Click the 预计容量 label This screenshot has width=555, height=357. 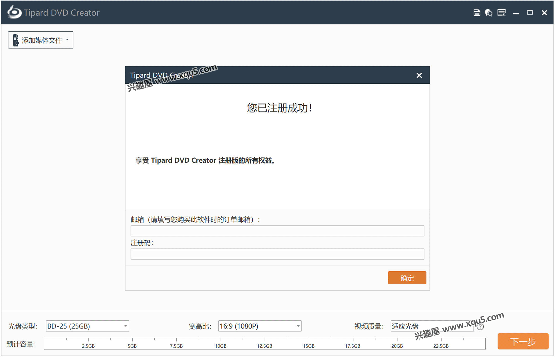coord(21,344)
